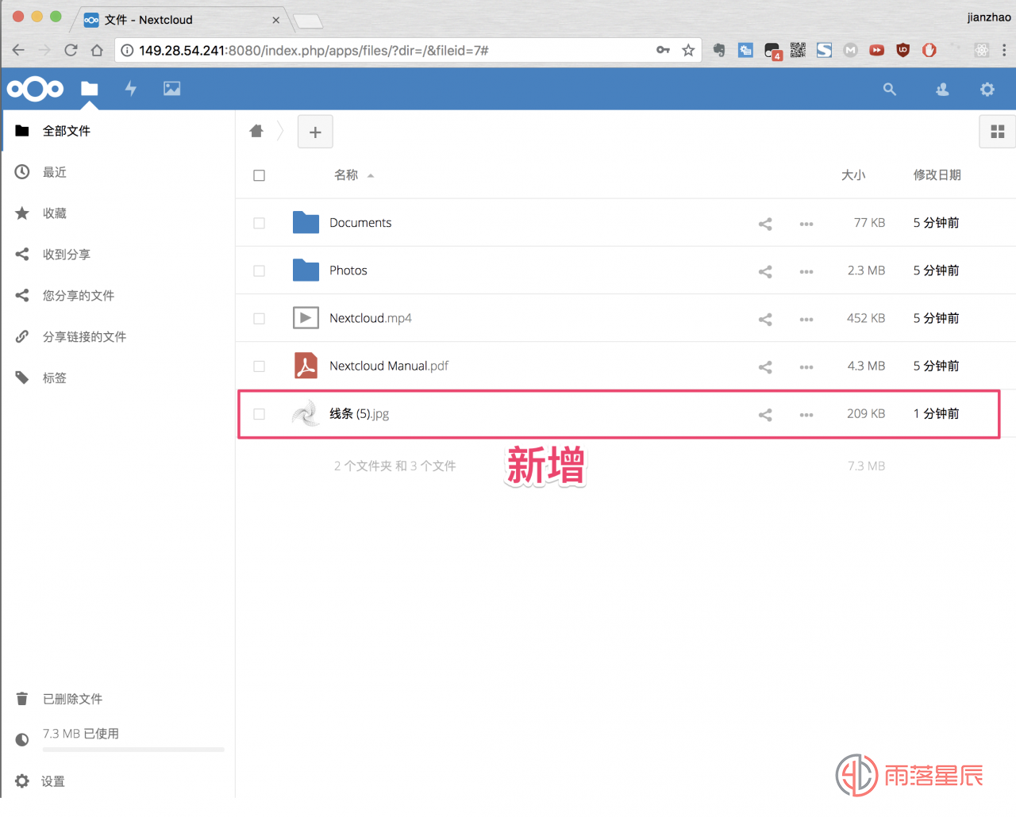
Task: Open the Contacts menu icon
Action: pos(942,90)
